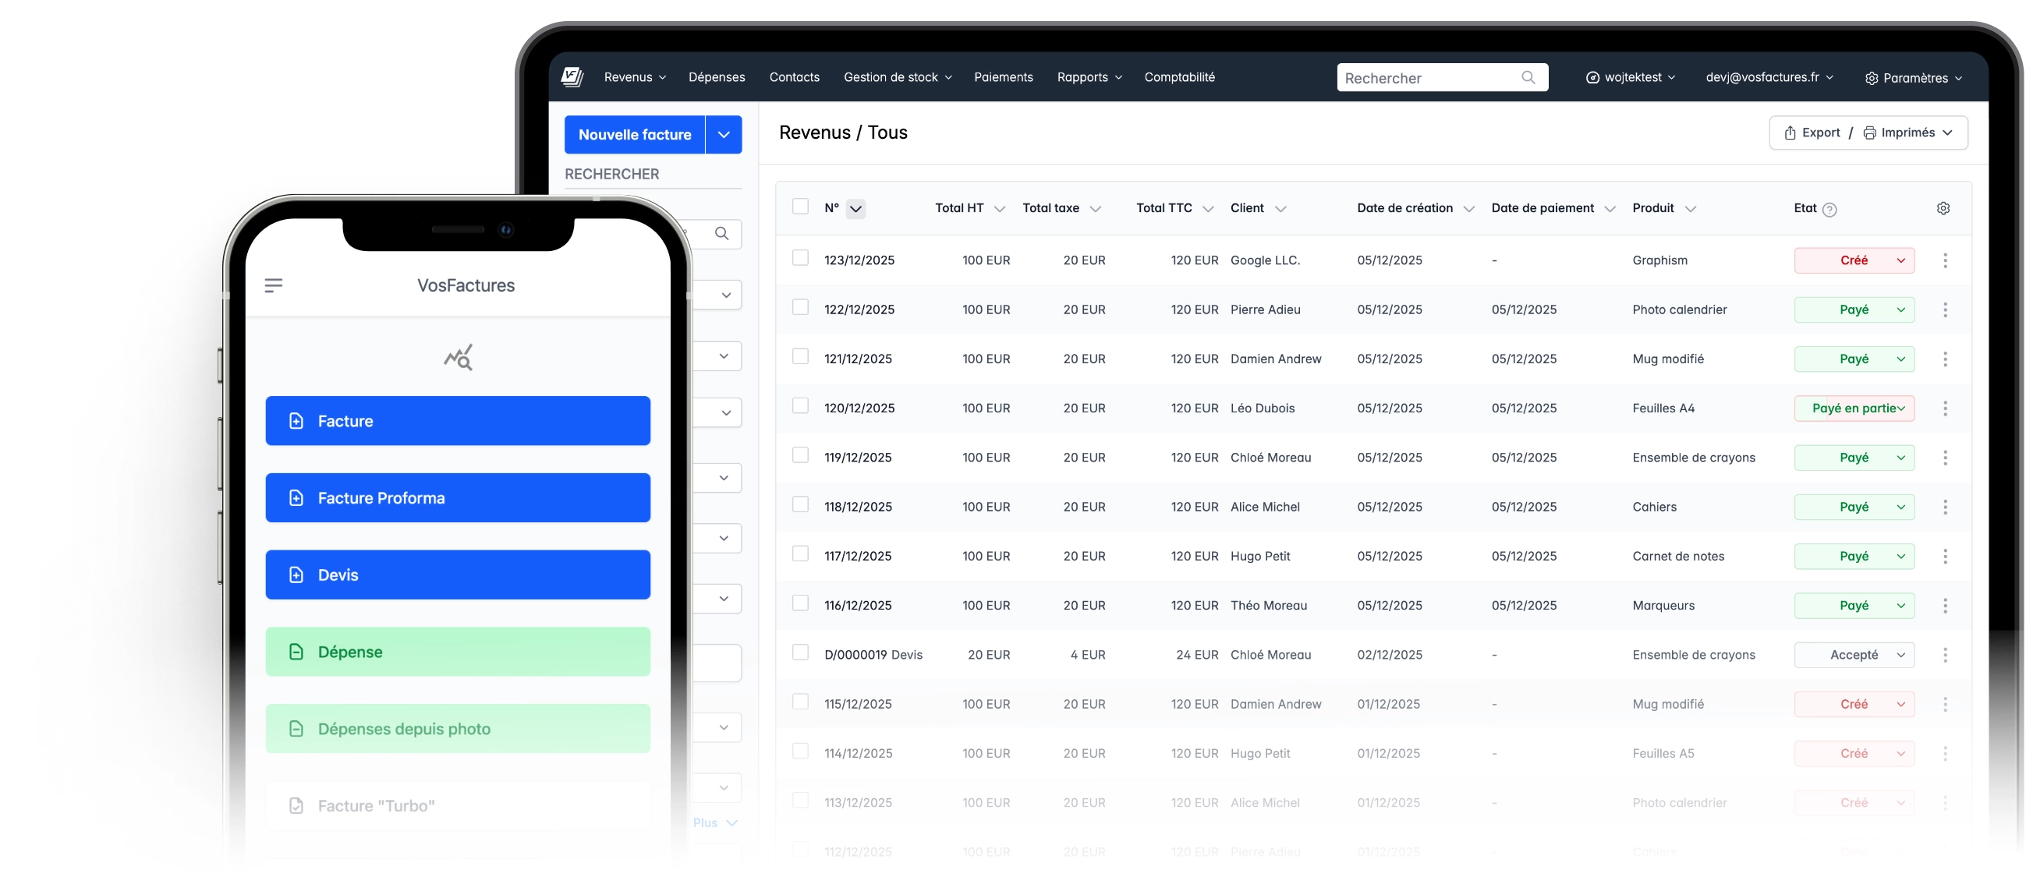Click the search magnifier icon in Rechercher field
The image size is (2026, 877).
[1528, 77]
